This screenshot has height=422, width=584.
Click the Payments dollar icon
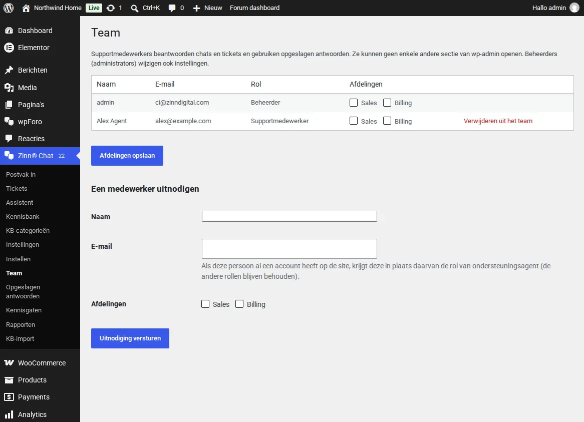tap(9, 397)
